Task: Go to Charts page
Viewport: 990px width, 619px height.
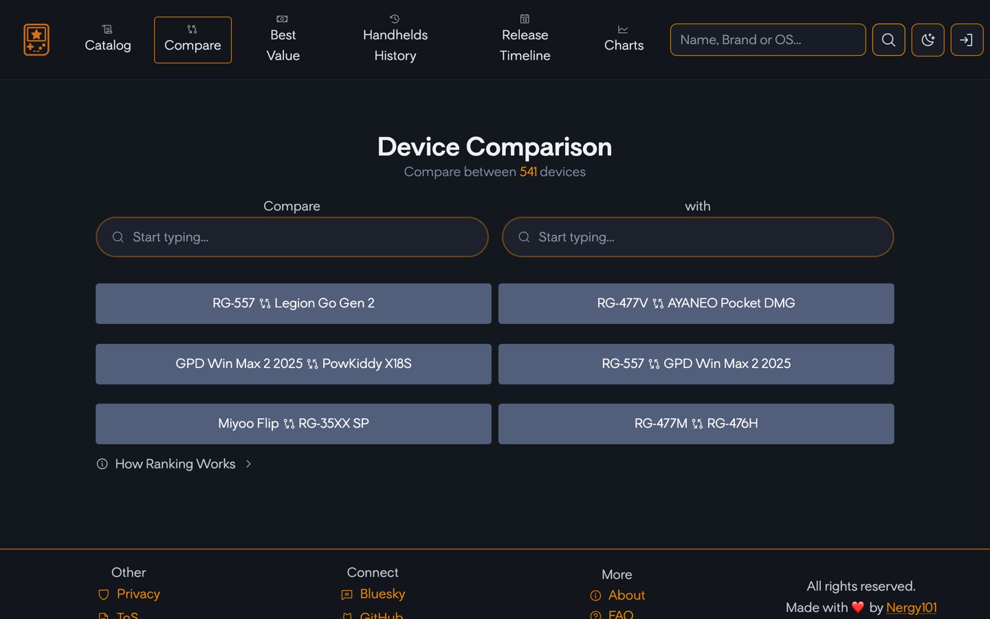Action: tap(624, 40)
